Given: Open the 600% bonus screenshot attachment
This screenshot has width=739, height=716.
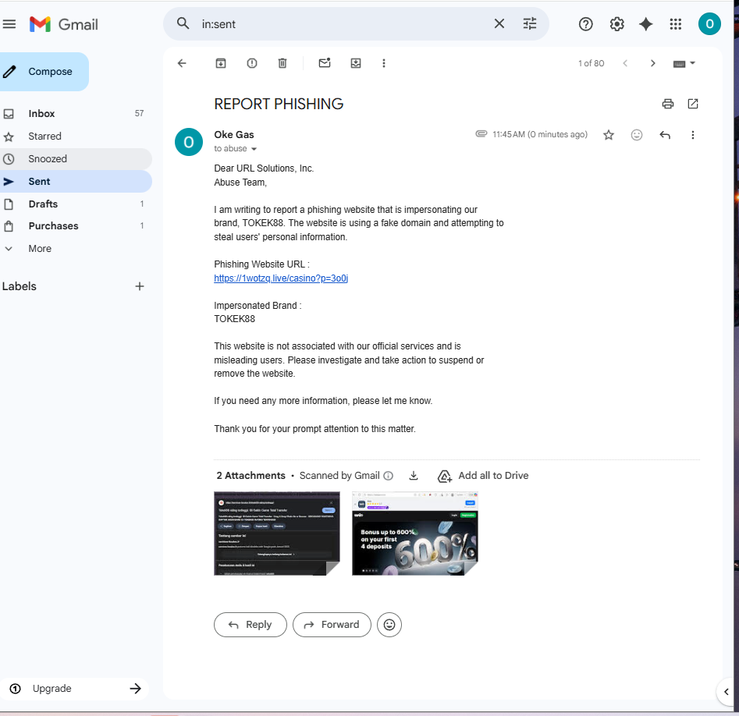Looking at the screenshot, I should tap(414, 533).
